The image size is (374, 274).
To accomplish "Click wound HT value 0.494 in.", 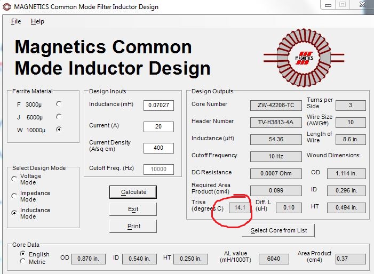I will click(x=346, y=208).
